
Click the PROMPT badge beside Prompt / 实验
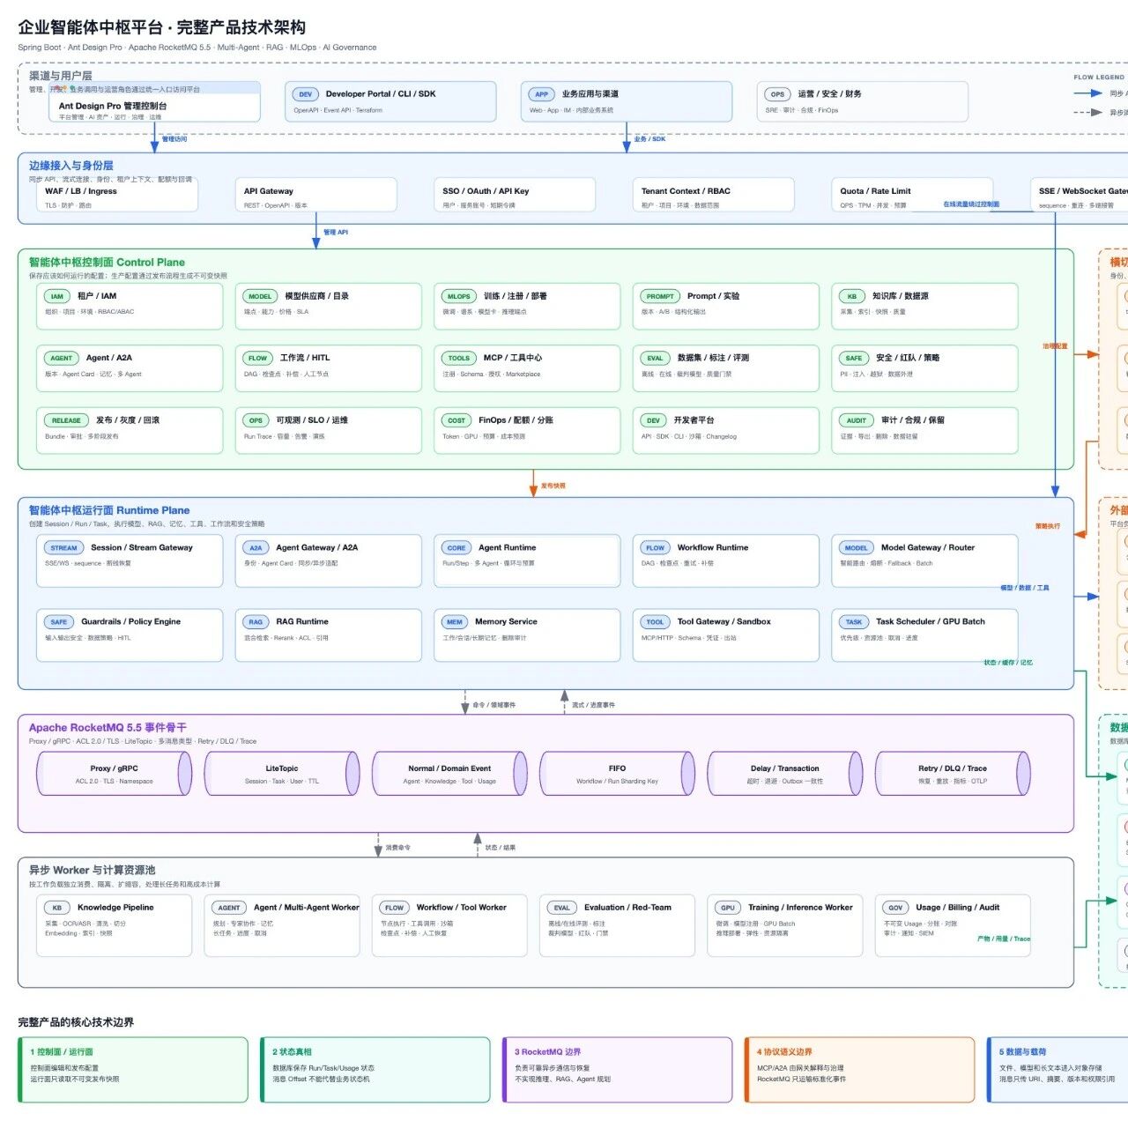click(x=660, y=297)
